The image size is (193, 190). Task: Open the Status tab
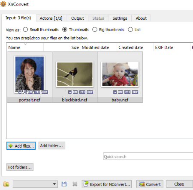pos(98,18)
